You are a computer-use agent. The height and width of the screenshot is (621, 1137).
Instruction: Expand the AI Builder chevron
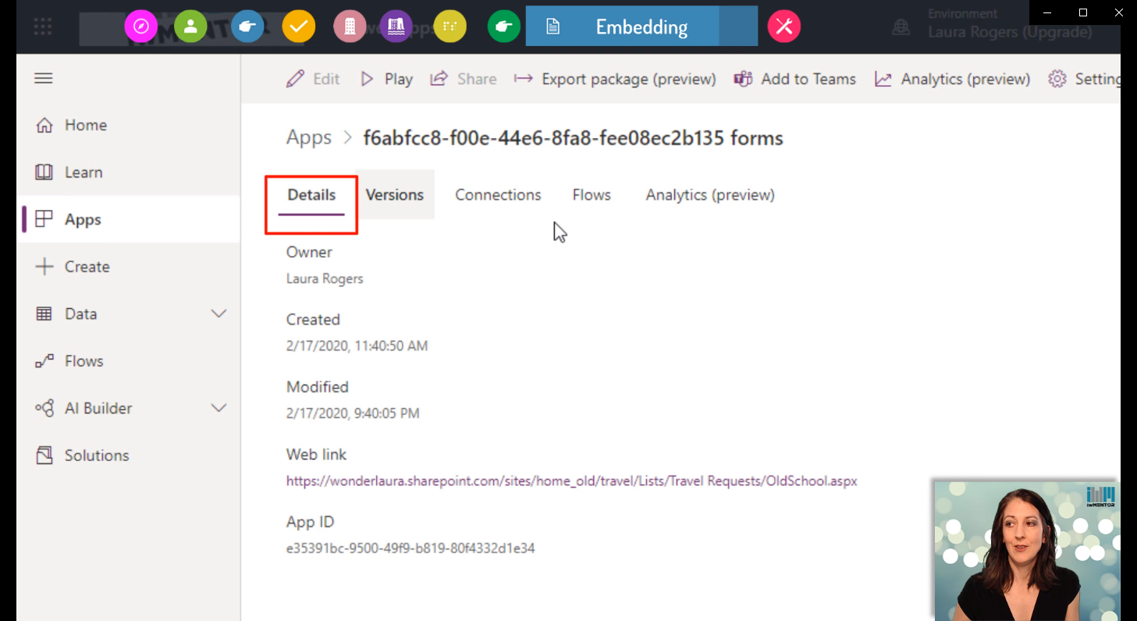tap(219, 408)
